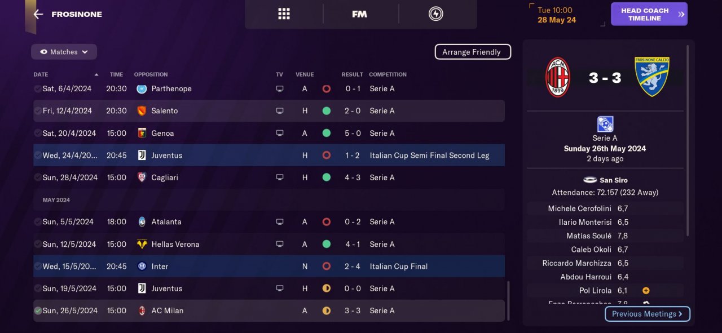Click the AC Milan crest in match panel
The image size is (722, 333).
pos(558,77)
